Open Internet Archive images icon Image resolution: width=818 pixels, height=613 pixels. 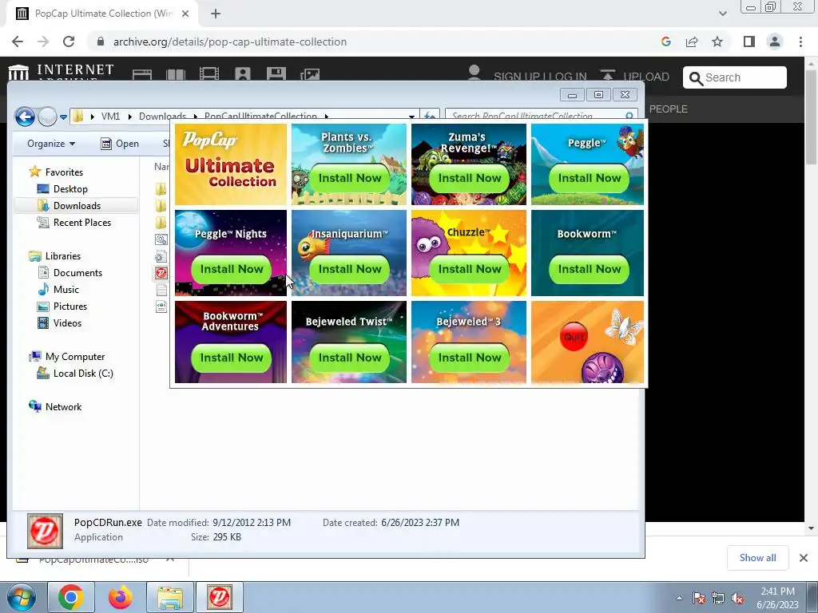point(310,74)
